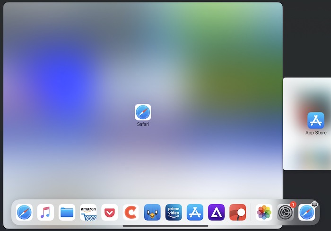The image size is (331, 231).
Task: Open Prime Video in the dock
Action: point(174,212)
